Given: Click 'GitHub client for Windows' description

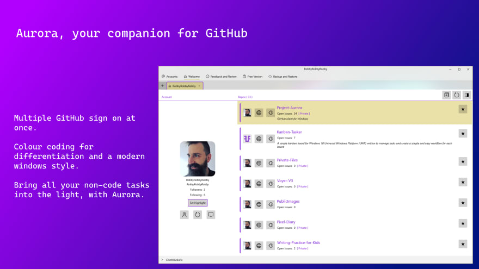Looking at the screenshot, I should 293,119.
